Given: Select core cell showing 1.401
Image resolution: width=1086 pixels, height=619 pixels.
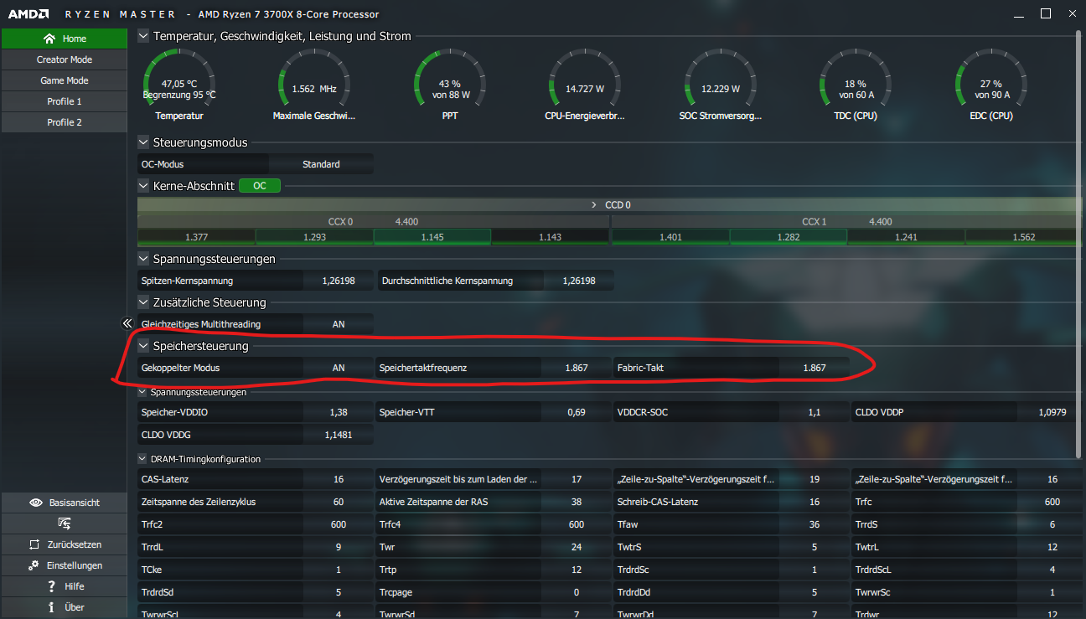Looking at the screenshot, I should click(670, 237).
